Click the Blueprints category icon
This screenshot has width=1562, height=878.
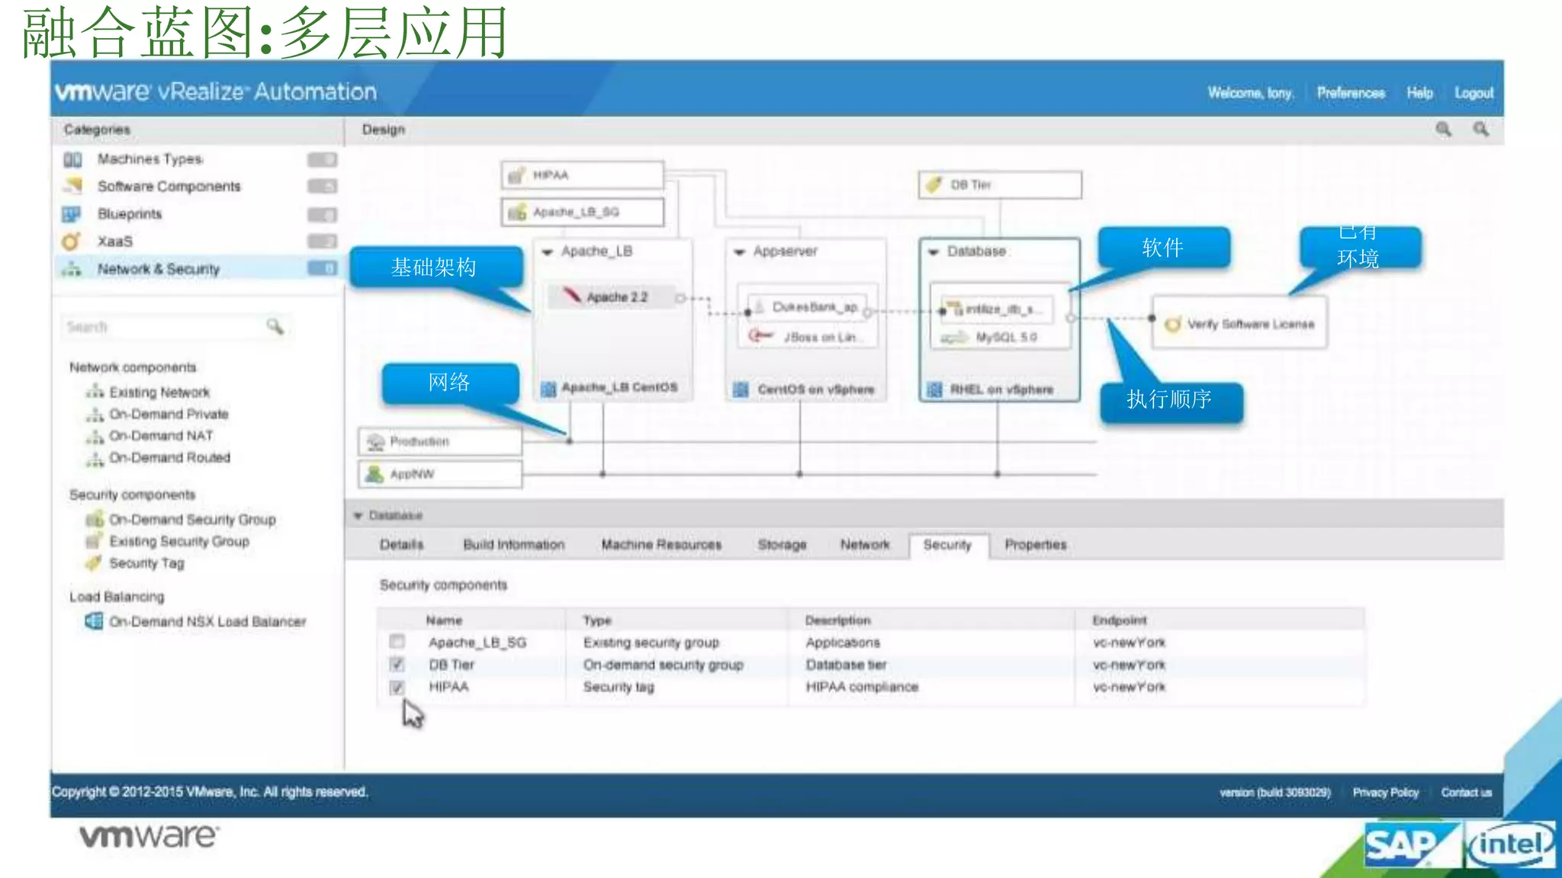pyautogui.click(x=72, y=214)
